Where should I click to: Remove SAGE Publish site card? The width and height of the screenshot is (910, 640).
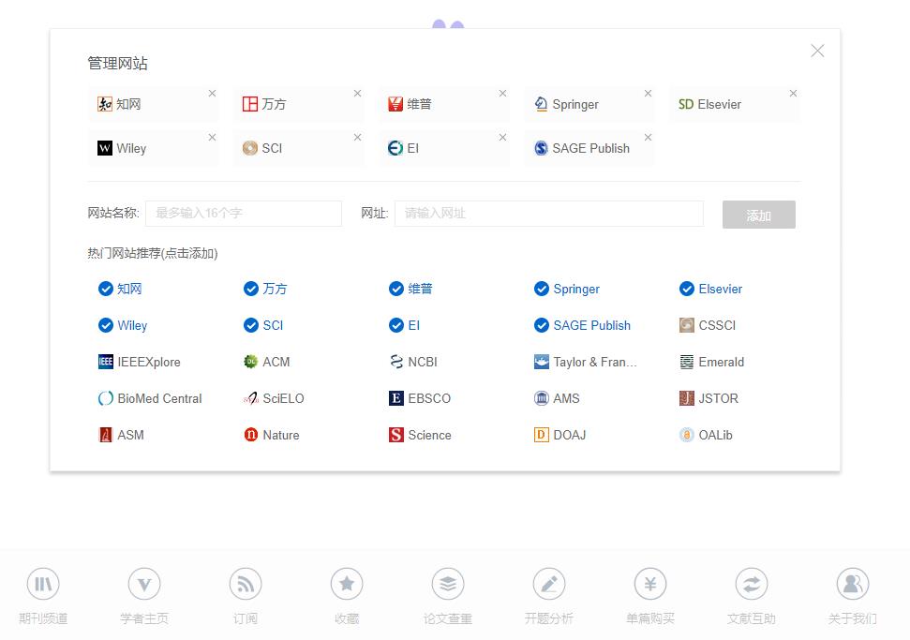point(649,138)
